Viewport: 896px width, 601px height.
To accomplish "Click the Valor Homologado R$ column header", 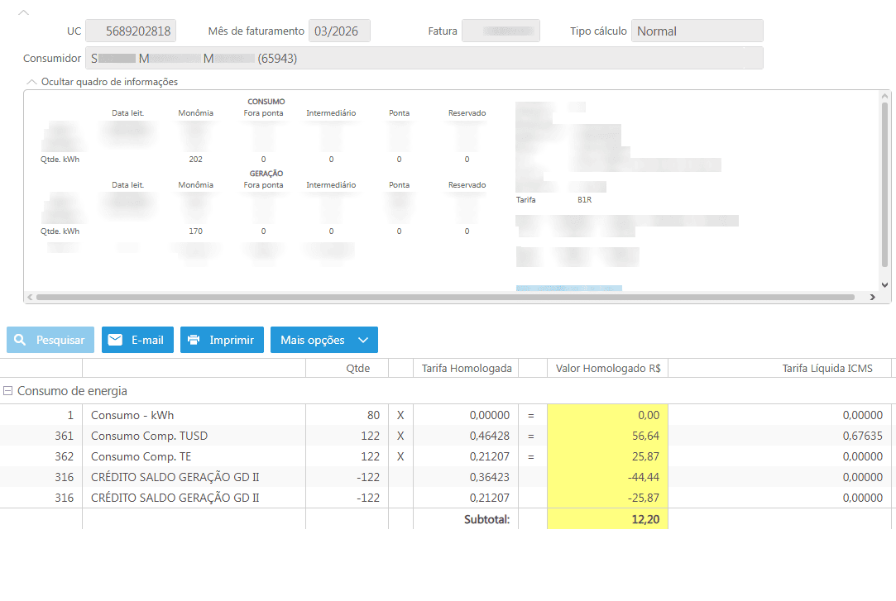I will pyautogui.click(x=606, y=369).
